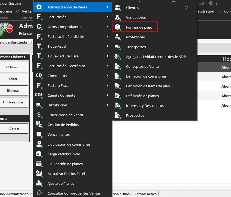Open Formas de pago dollar icon

point(117,27)
